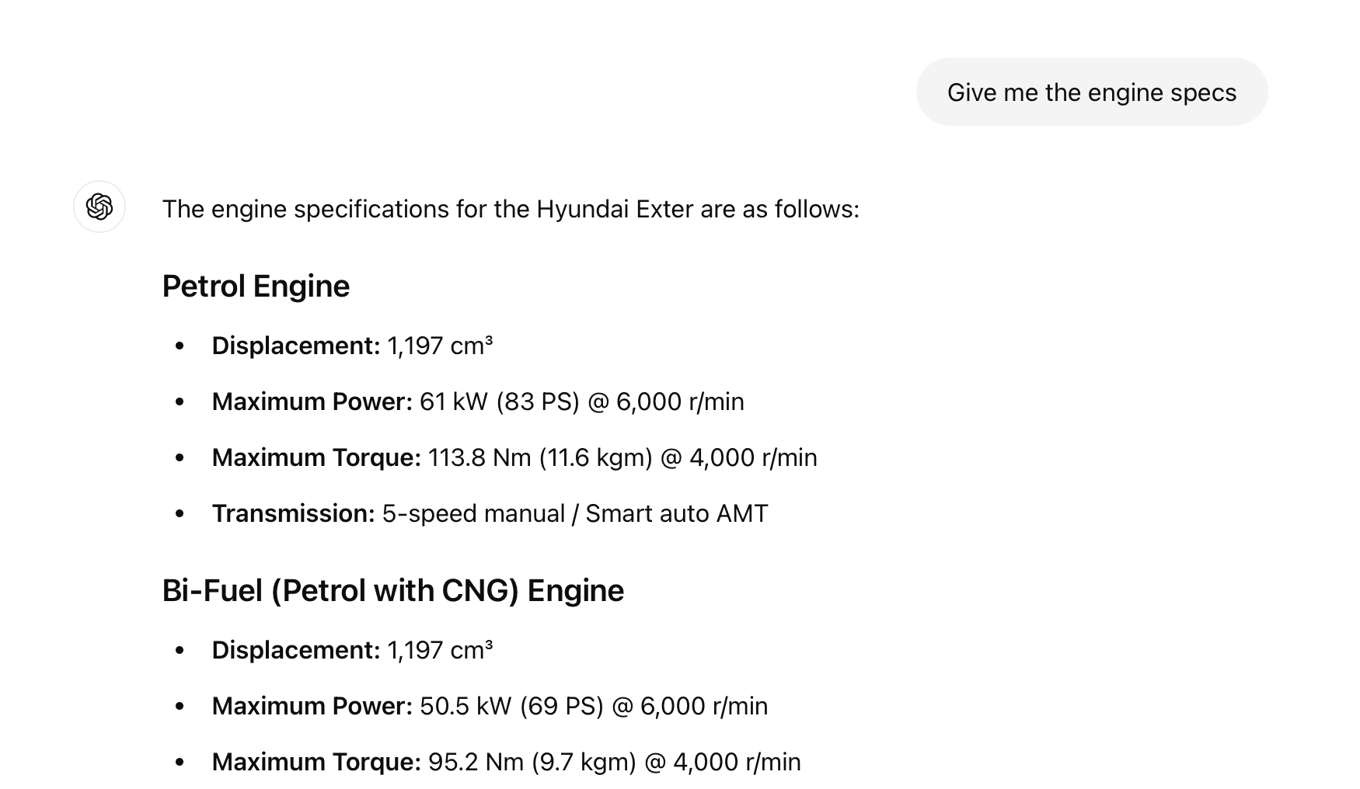Click the petrol engine "1,197 cm³" value
1360x789 pixels.
[x=440, y=346]
